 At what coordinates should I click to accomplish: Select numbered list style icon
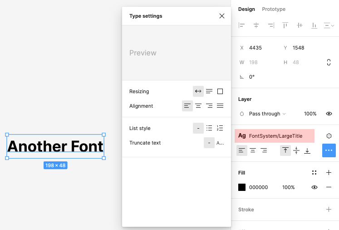[220, 128]
